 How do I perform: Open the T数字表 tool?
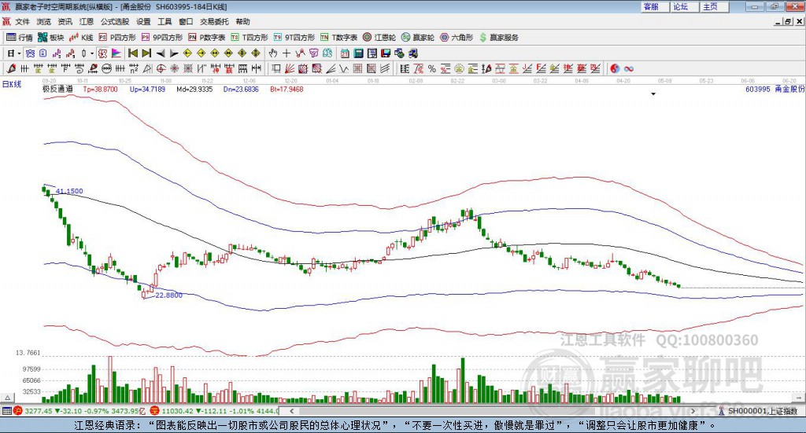coord(338,38)
